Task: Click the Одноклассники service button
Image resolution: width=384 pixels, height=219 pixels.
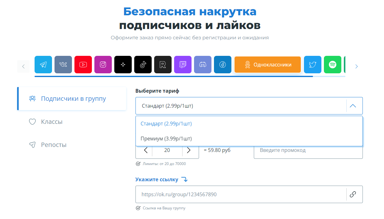Action: [x=268, y=65]
